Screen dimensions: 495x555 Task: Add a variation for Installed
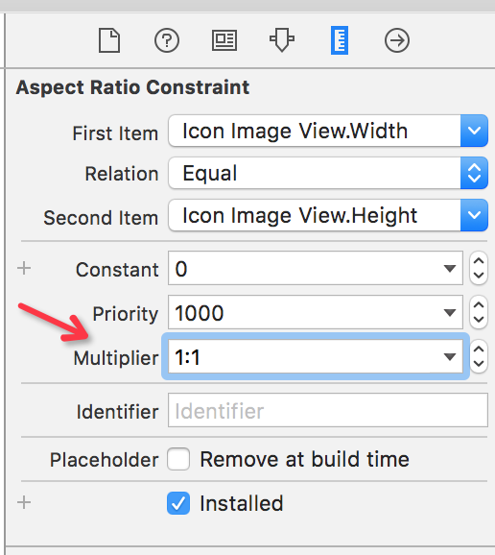coord(24,502)
